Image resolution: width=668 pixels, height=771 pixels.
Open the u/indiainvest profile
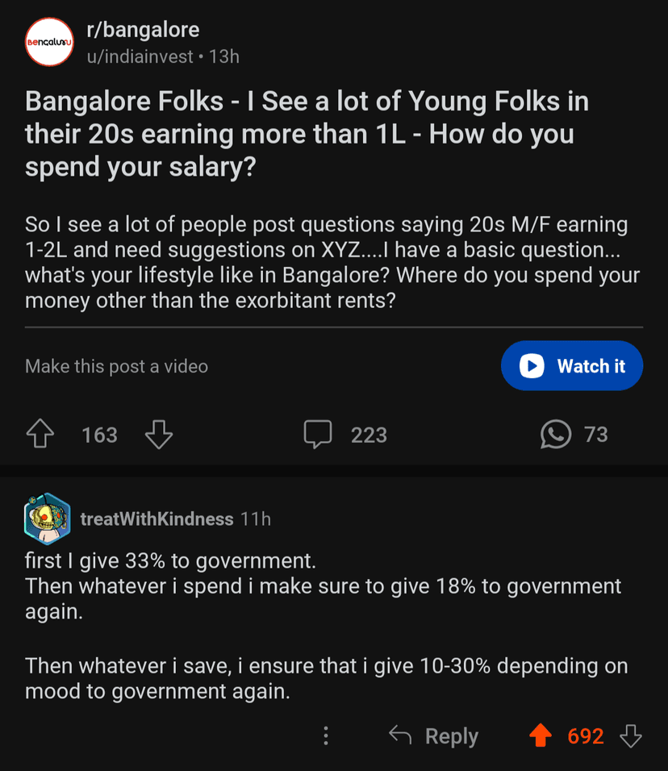[140, 57]
